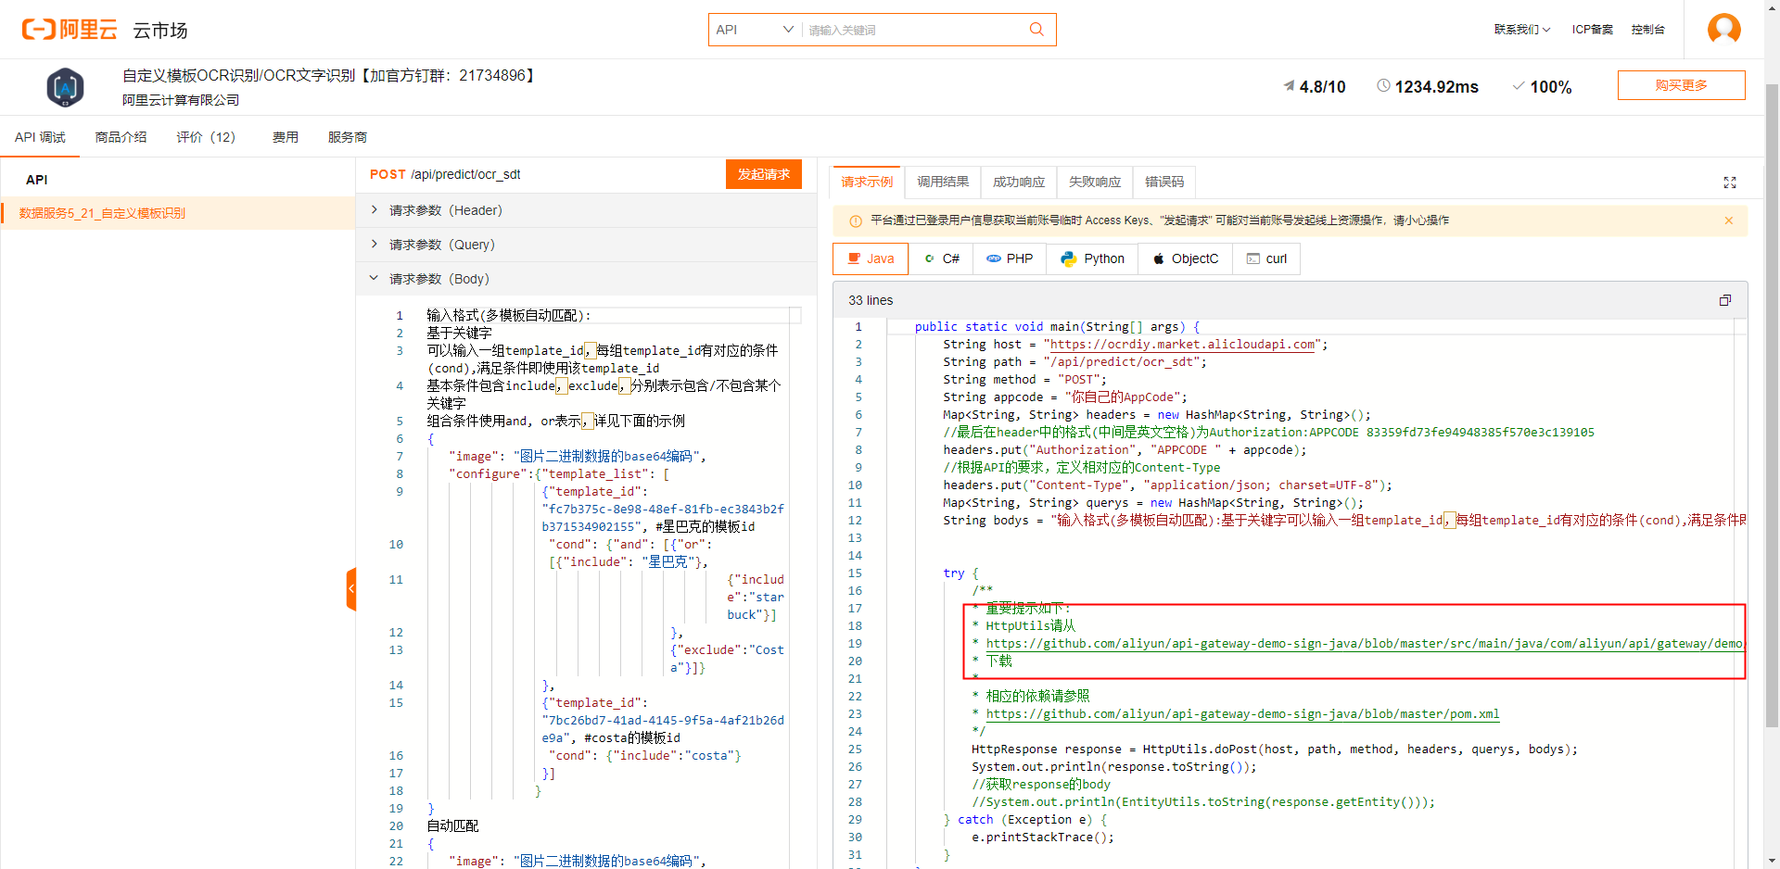Click the 购买更多 button
Image resolution: width=1780 pixels, height=869 pixels.
(1681, 85)
